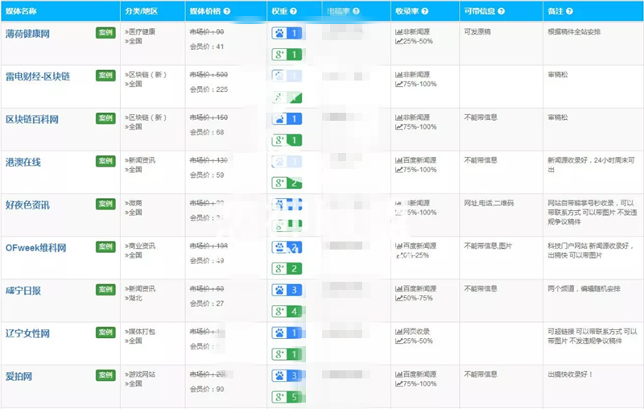Open the 辽宁女性网 media link
Viewport: 644px width, 409px height.
tap(27, 333)
